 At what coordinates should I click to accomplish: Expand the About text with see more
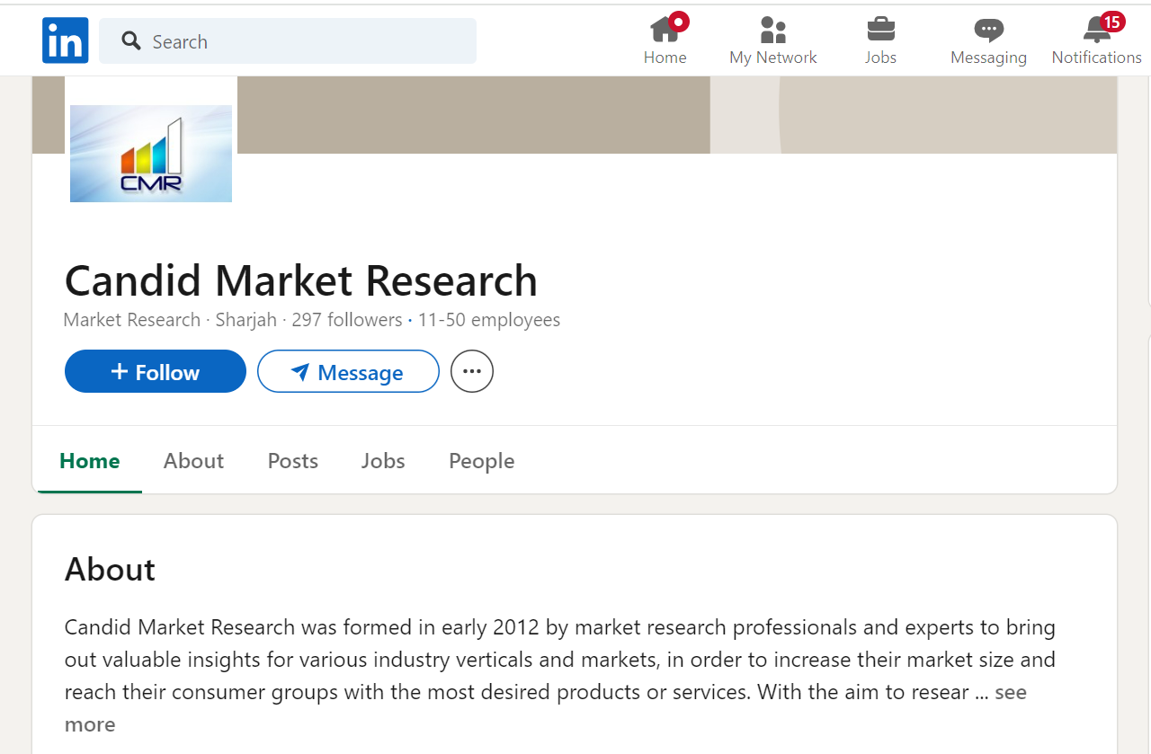1010,693
